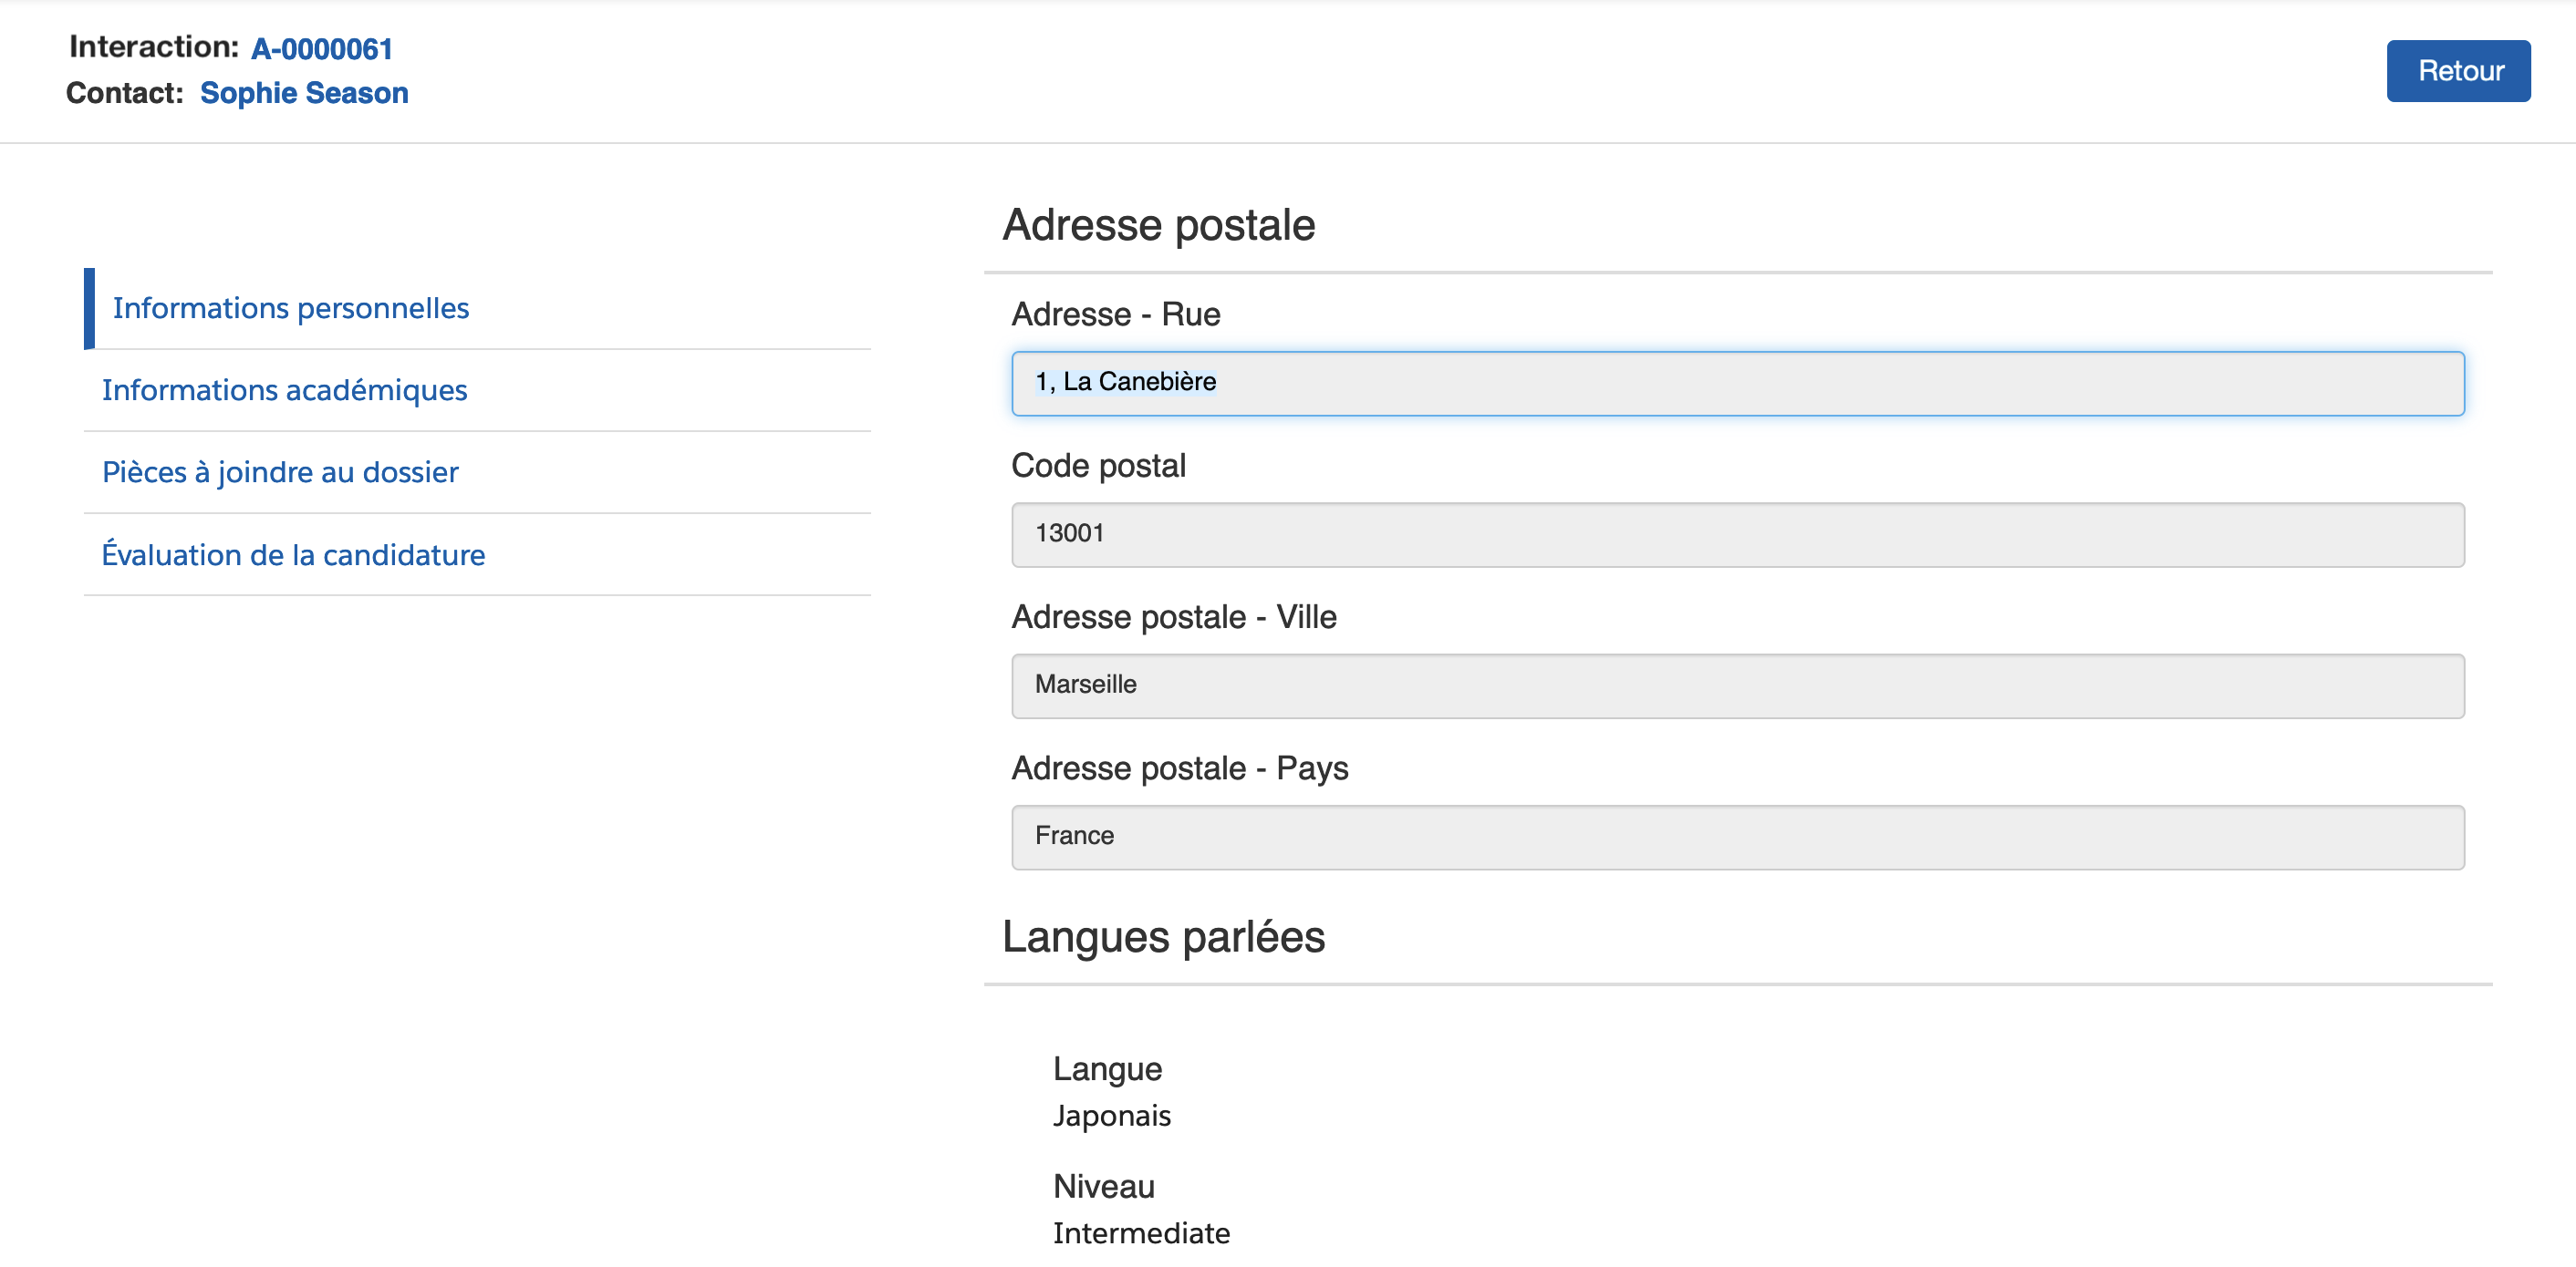This screenshot has width=2576, height=1267.
Task: Click the Niveau label
Action: click(x=1103, y=1186)
